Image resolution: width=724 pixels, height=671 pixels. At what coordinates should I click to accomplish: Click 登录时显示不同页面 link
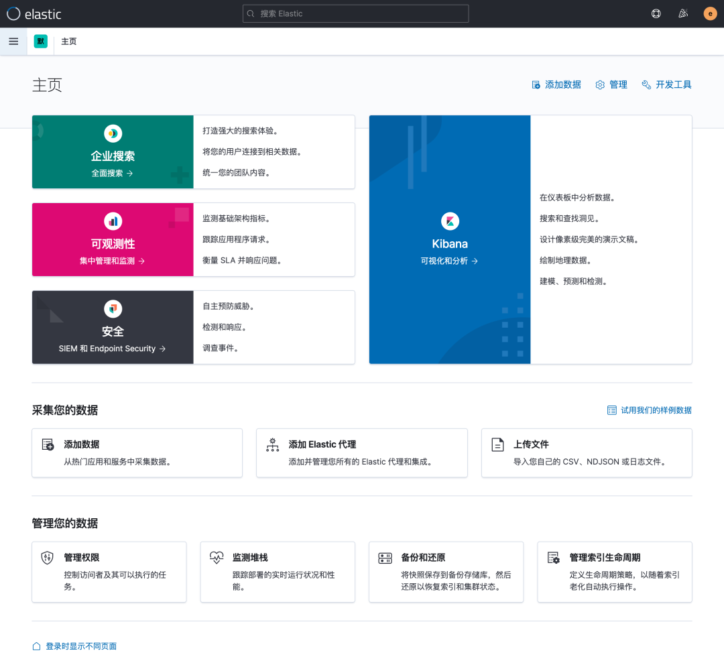(81, 646)
